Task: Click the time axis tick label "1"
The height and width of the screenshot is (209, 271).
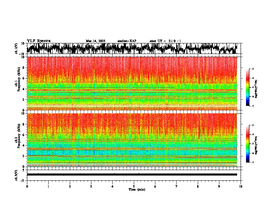Action: pos(48,186)
